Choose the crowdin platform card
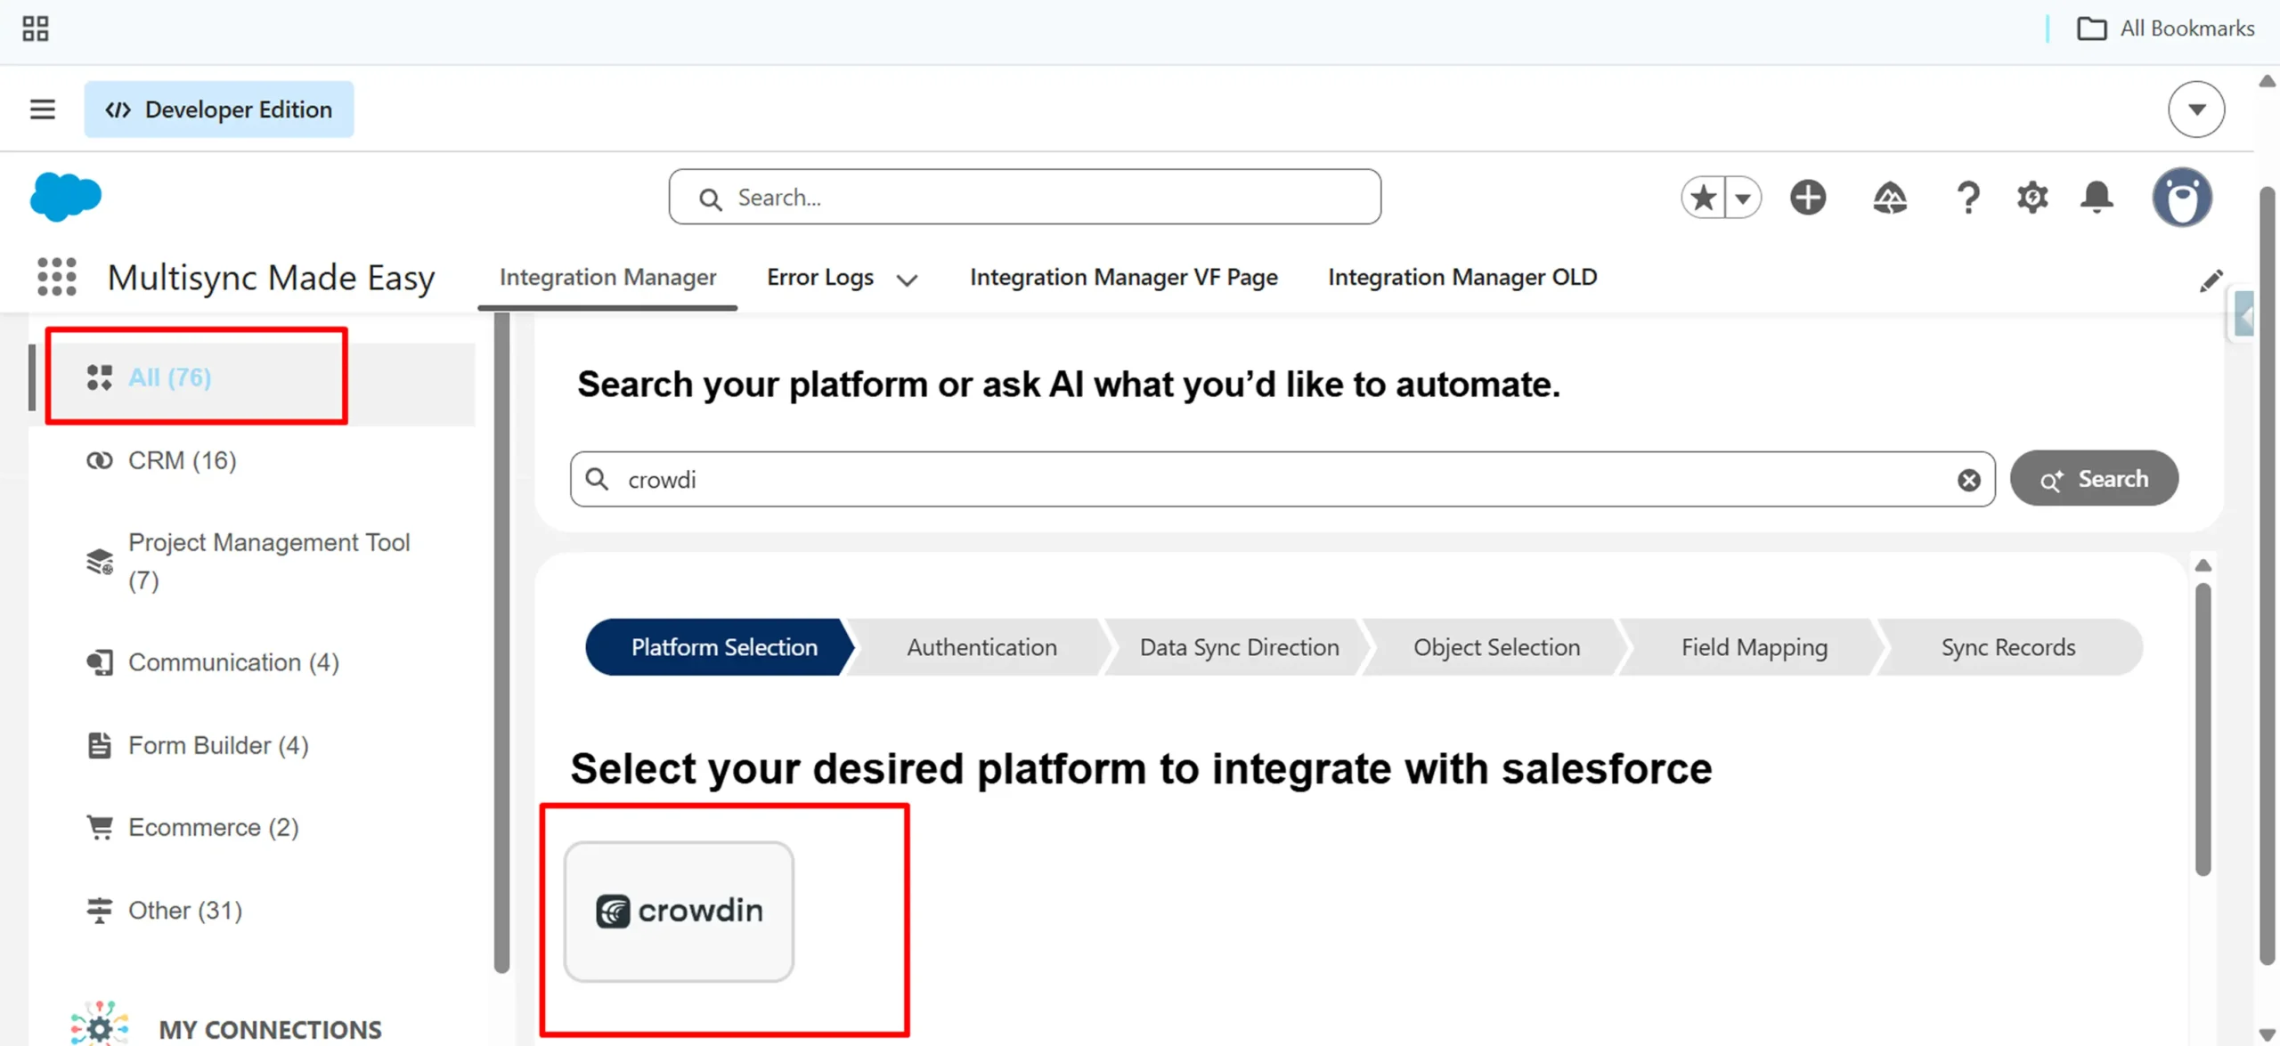This screenshot has width=2280, height=1046. point(679,912)
